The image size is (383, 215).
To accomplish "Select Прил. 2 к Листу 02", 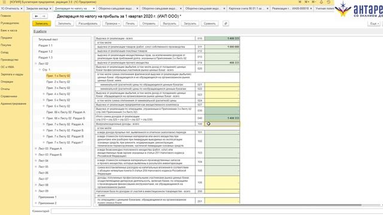I will coord(58,82).
